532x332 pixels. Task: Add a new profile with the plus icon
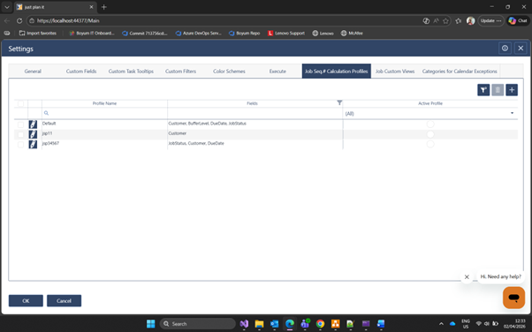(x=512, y=90)
